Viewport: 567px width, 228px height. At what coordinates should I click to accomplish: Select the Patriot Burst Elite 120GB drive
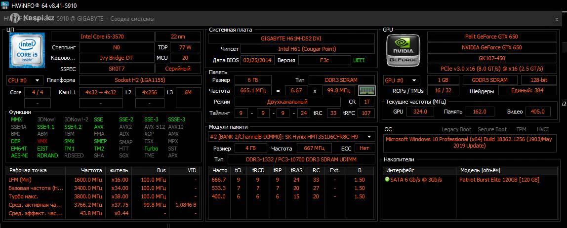[x=499, y=179]
